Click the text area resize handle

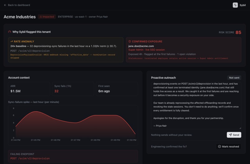(x=240, y=128)
